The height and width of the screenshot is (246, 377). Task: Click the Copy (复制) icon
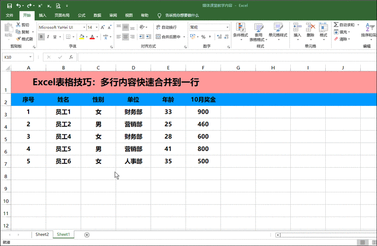point(18,31)
